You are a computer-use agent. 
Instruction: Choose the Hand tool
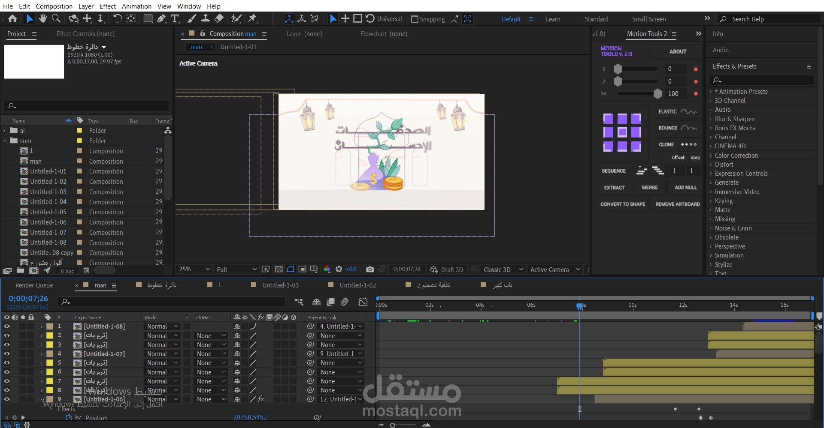(x=42, y=18)
